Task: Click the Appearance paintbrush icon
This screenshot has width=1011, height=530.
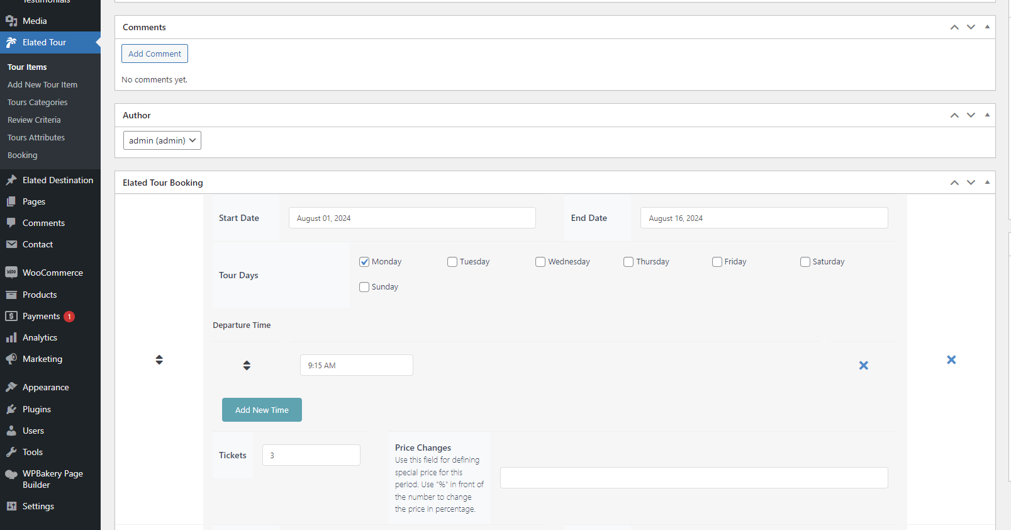Action: tap(11, 387)
